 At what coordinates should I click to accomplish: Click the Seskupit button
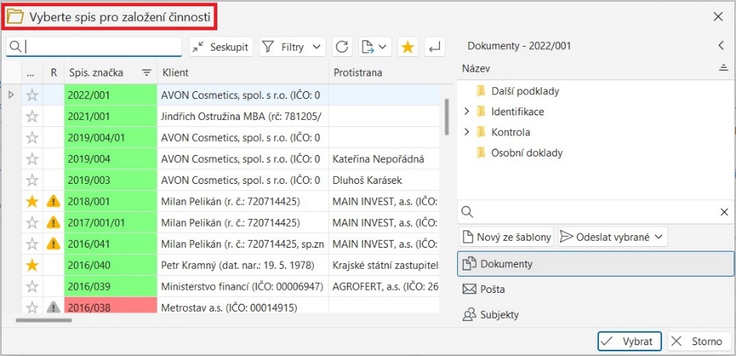220,47
